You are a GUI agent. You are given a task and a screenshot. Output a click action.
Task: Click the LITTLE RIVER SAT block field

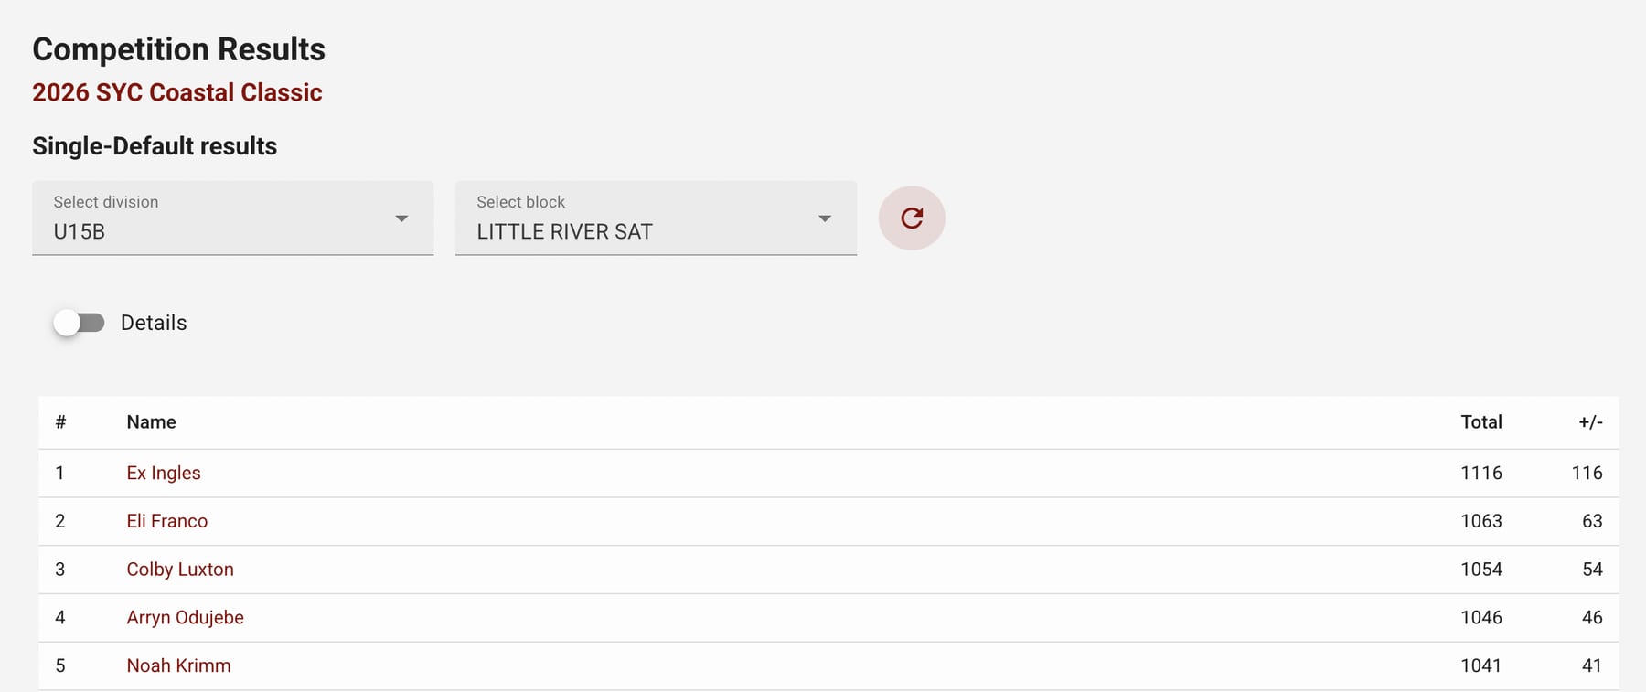pos(656,218)
